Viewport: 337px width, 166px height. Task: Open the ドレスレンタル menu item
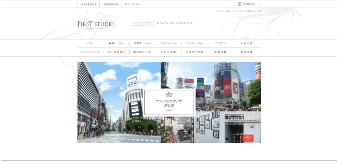click(x=195, y=43)
